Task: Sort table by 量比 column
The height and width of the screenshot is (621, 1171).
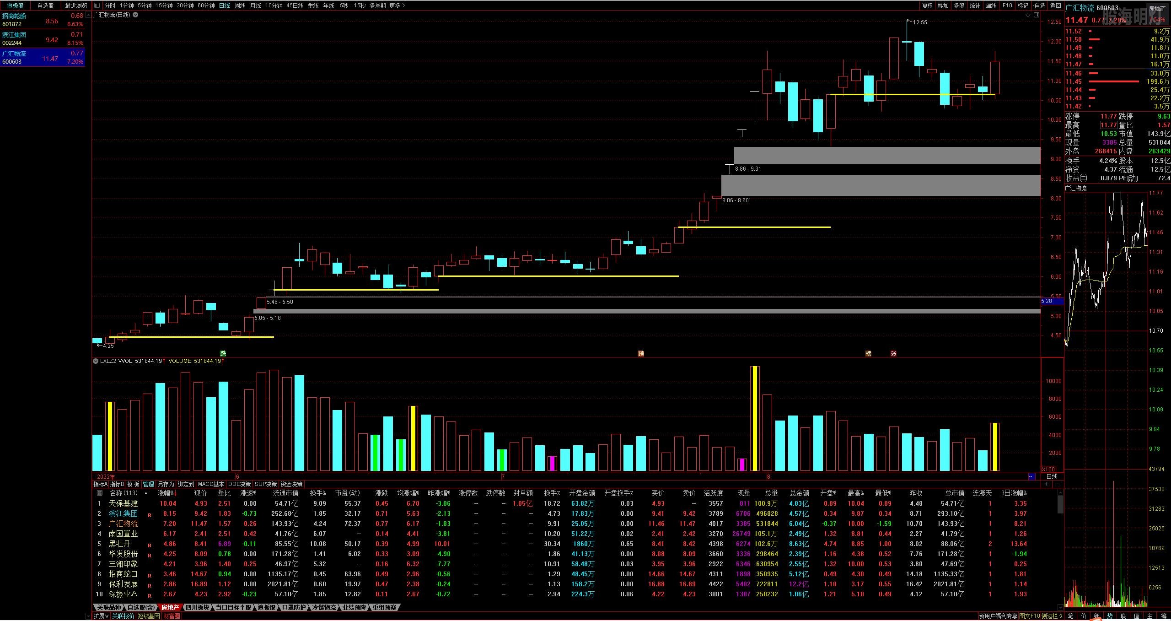Action: coord(224,493)
